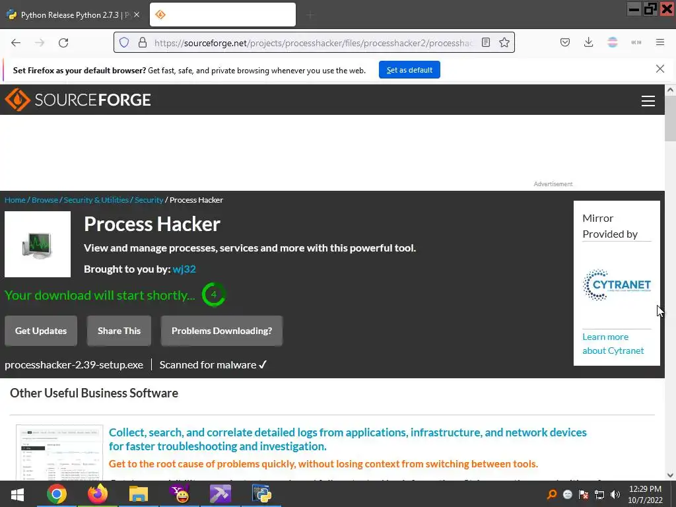Open the Firefox downloads arrow icon
Viewport: 676px width, 507px height.
[588, 42]
